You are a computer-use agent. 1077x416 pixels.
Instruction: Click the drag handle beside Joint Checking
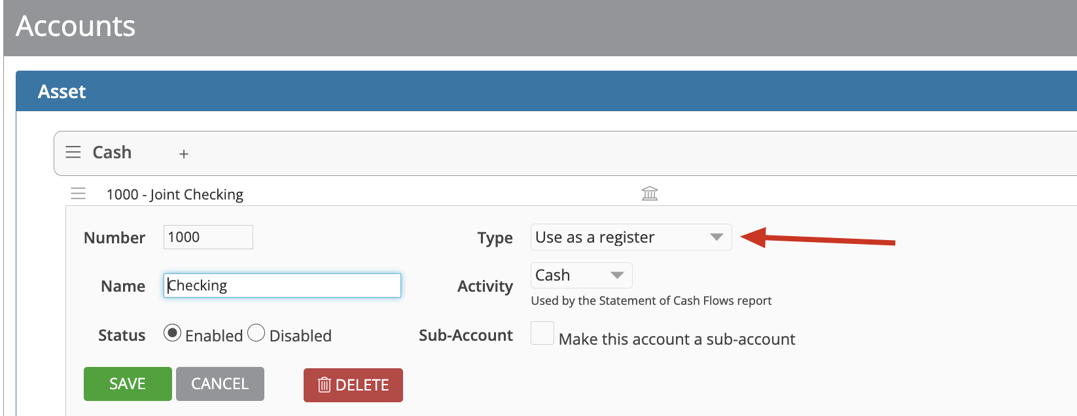pyautogui.click(x=78, y=194)
